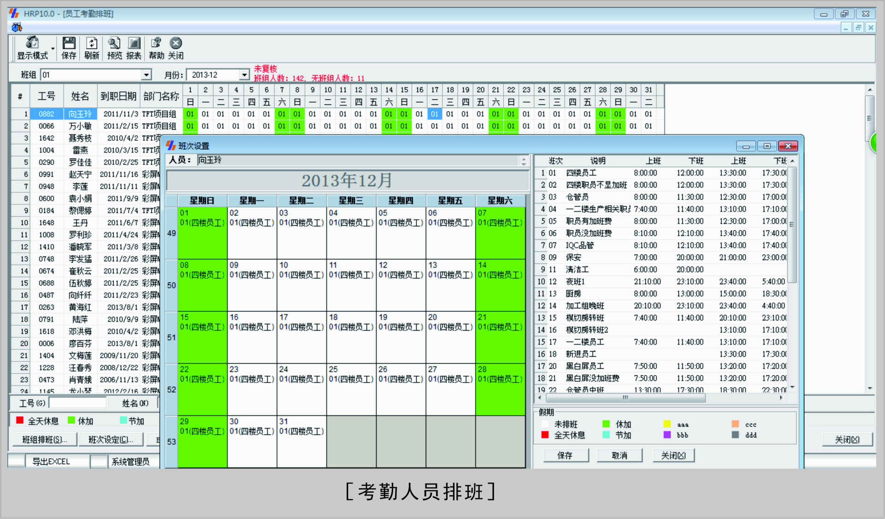Viewport: 885px width, 519px height.
Task: Click 关闭(X) button in main window
Action: click(847, 440)
